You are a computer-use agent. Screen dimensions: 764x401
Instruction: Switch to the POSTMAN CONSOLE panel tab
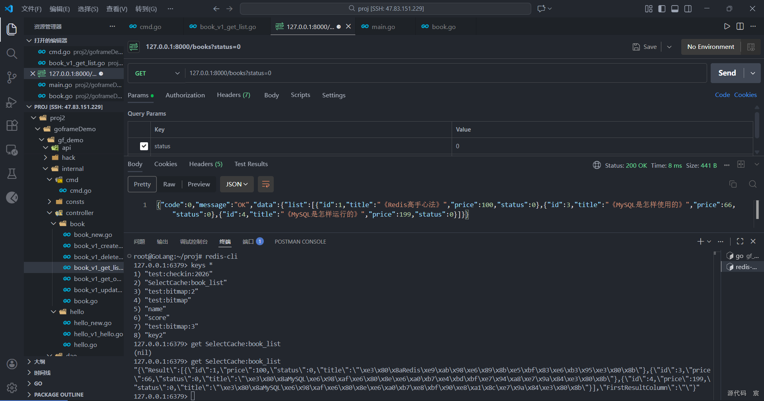coord(300,242)
